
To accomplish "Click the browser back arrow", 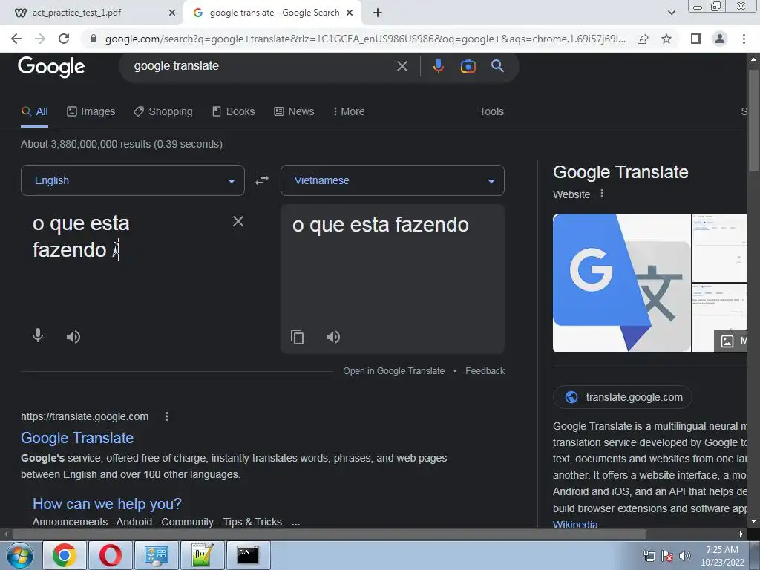I will (16, 39).
